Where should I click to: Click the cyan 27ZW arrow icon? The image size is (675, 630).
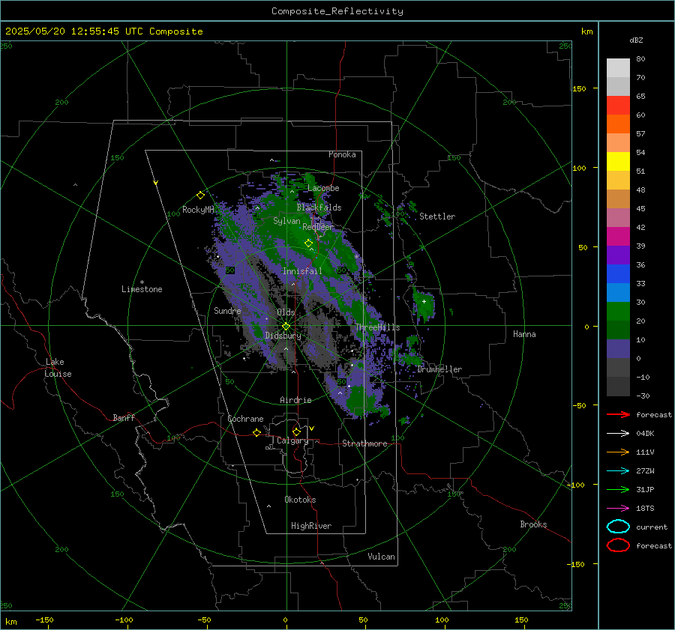pos(618,470)
